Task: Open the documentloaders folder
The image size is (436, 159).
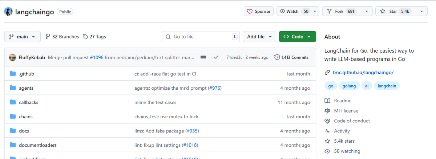Action: (38, 145)
